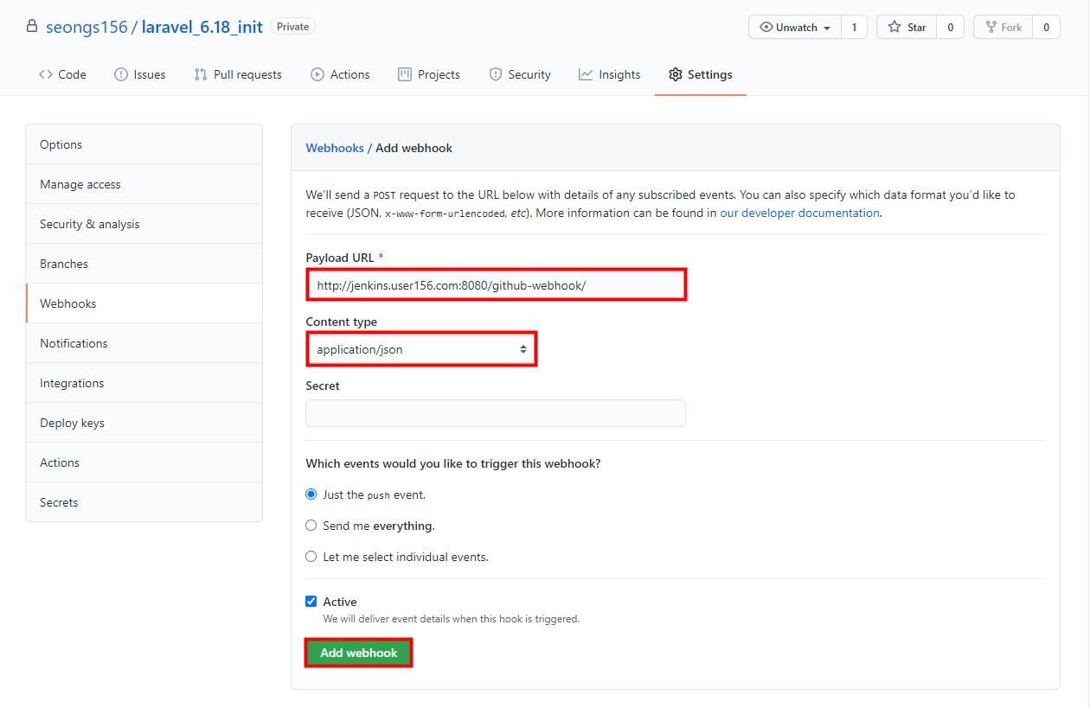Image resolution: width=1090 pixels, height=708 pixels.
Task: Open the Pull requests tab
Action: (238, 74)
